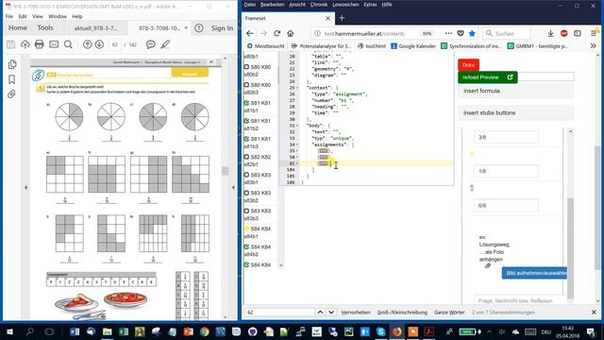Go to the Firefox home page
This screenshot has width=604, height=340.
tap(291, 34)
